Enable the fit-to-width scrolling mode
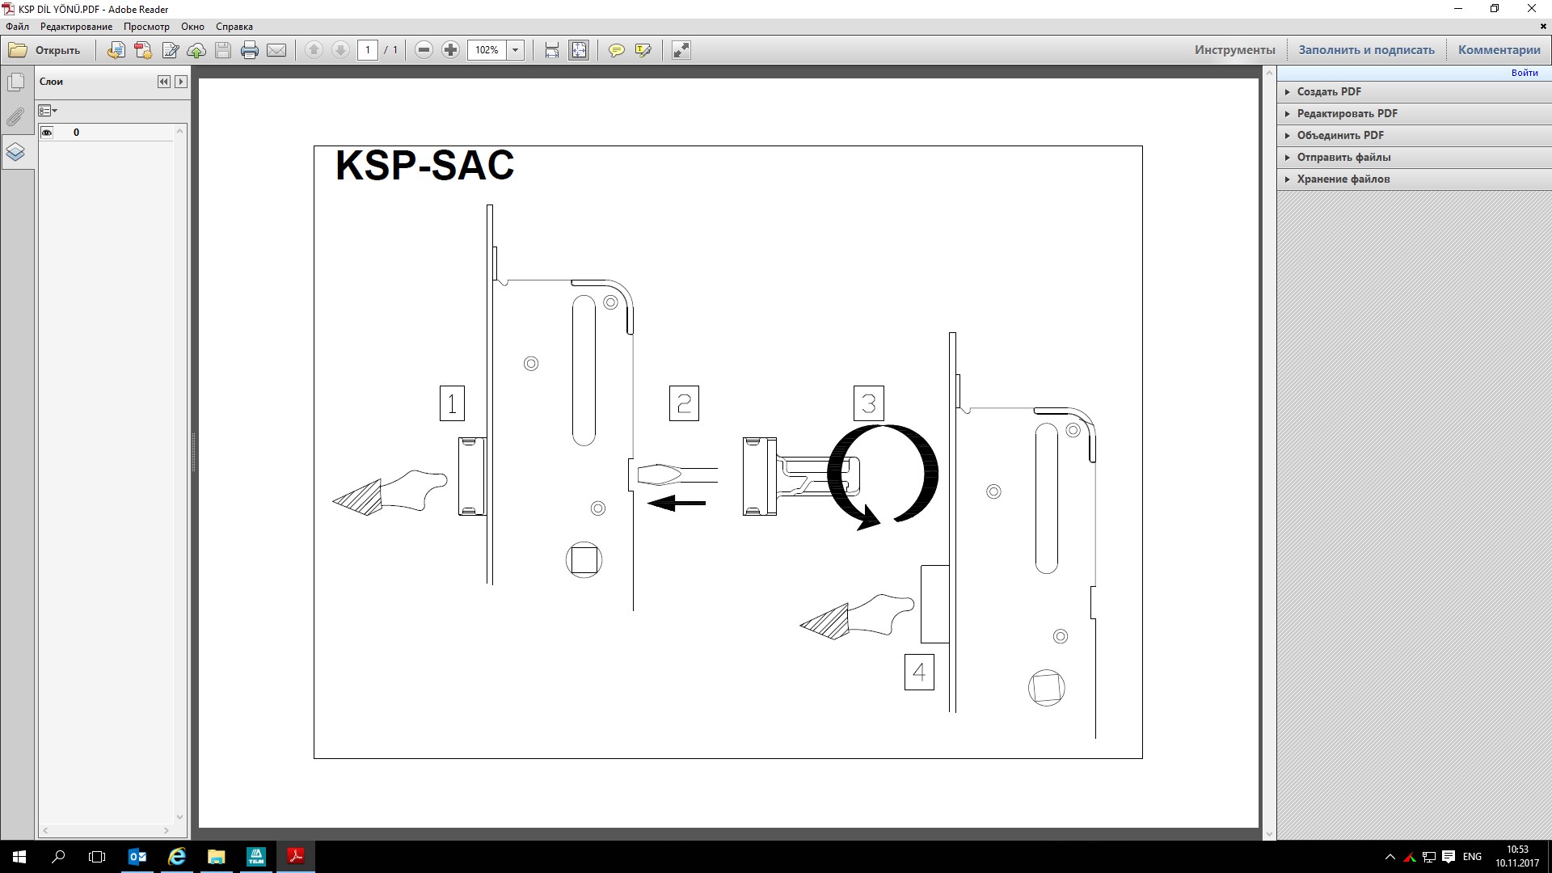 click(x=552, y=50)
